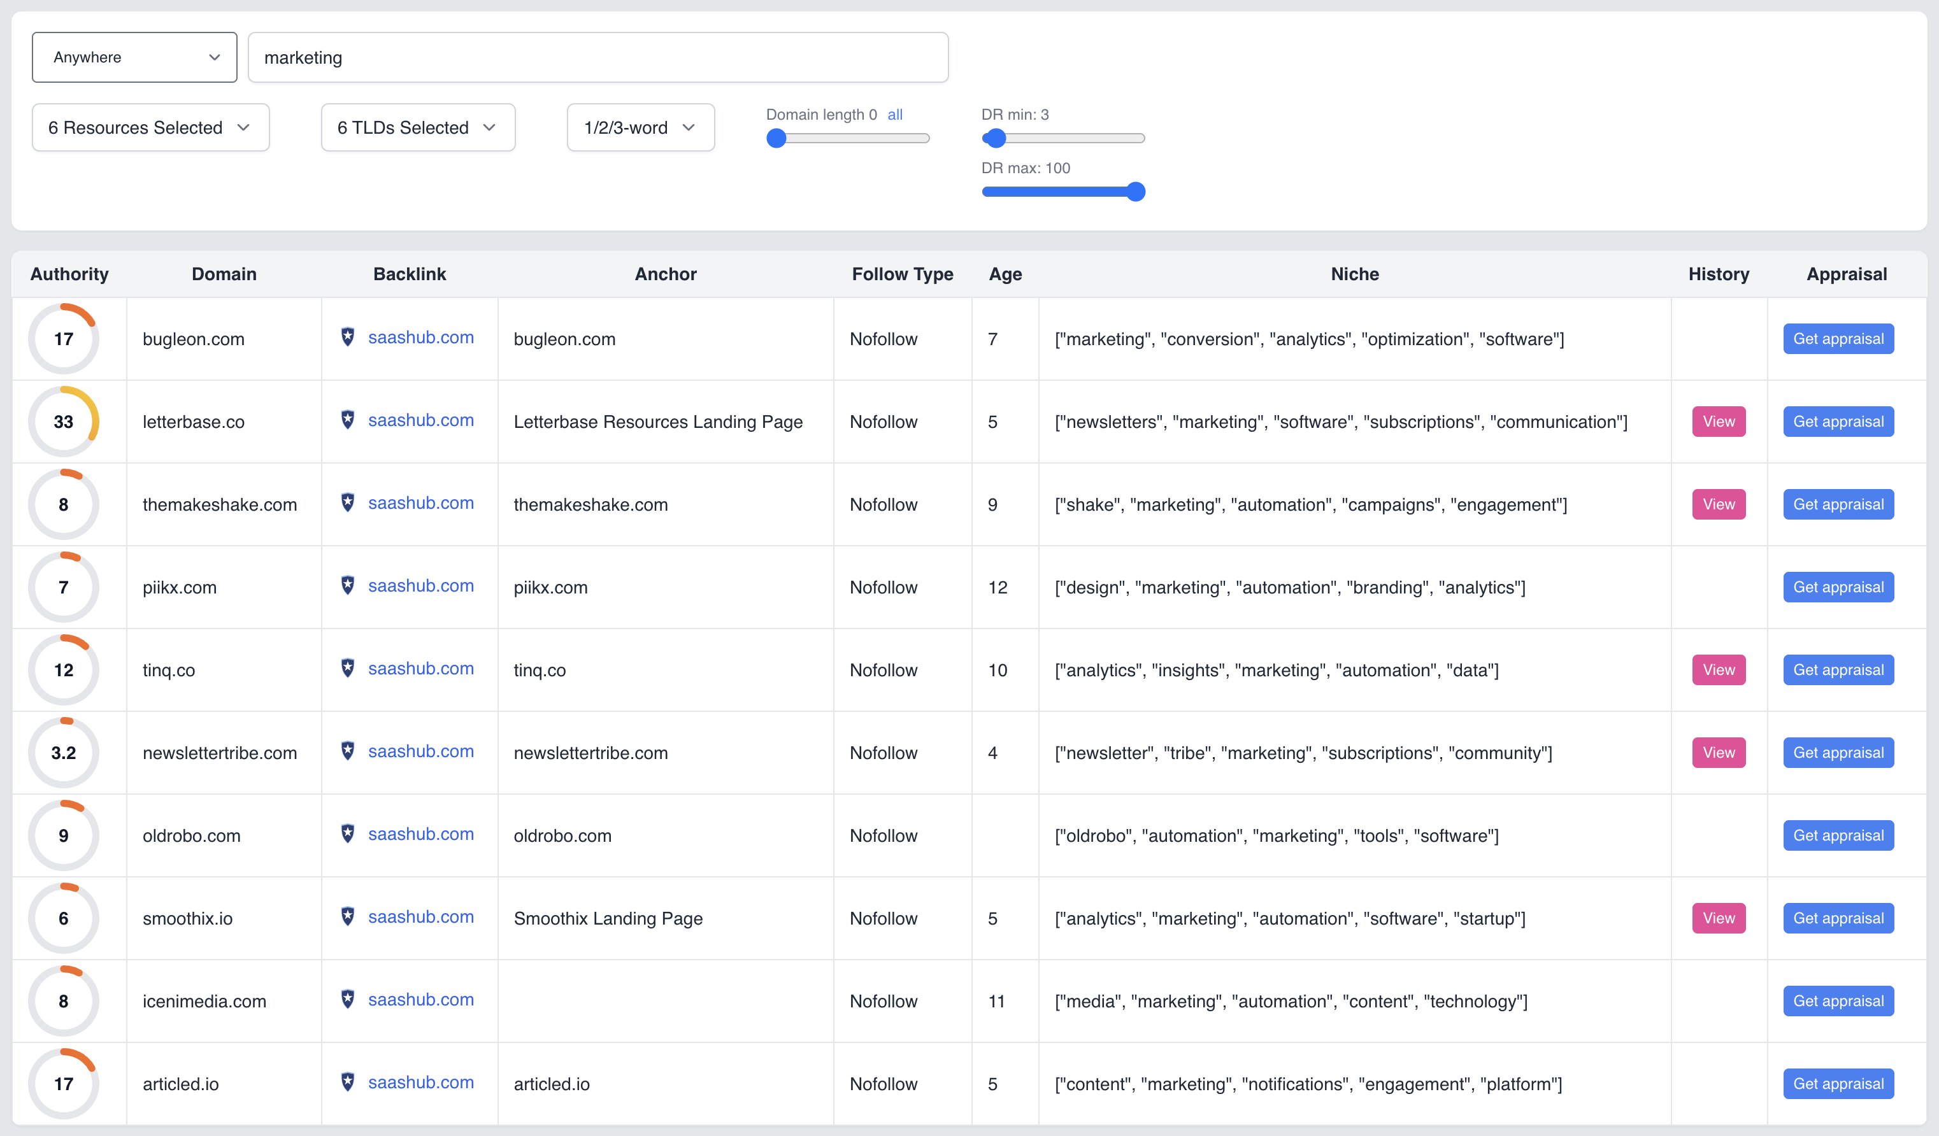
Task: Click the shield icon in icenimedia.com row
Action: [x=348, y=999]
